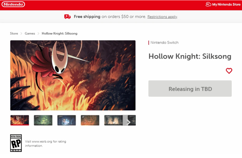Click the ESRB Rating Pending icon

click(x=16, y=143)
